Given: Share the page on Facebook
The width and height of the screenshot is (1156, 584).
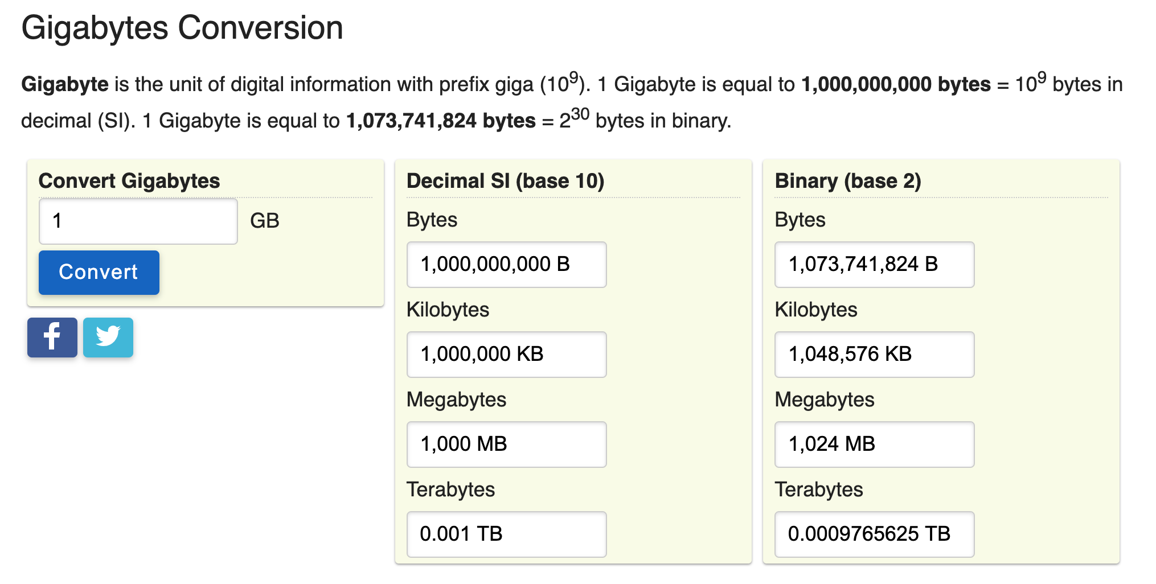Looking at the screenshot, I should (x=52, y=337).
